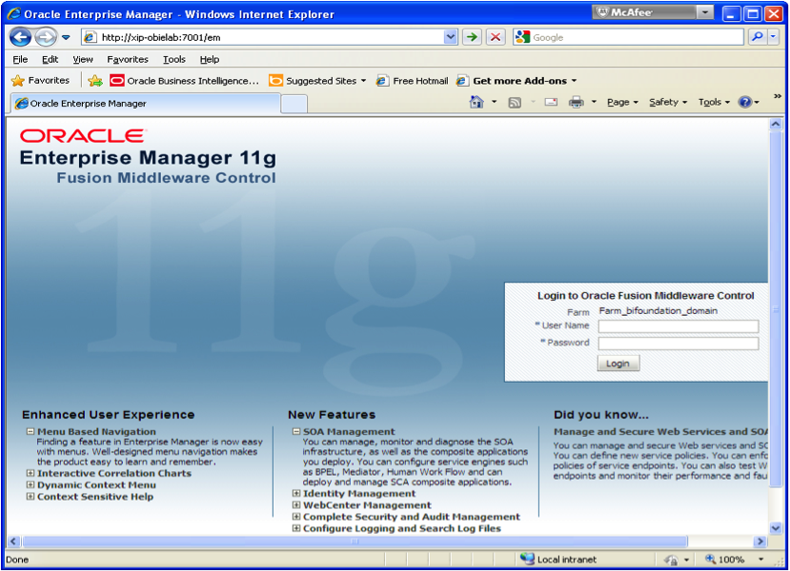Open the Free Hotmail favorites link
The width and height of the screenshot is (790, 571).
(x=412, y=81)
